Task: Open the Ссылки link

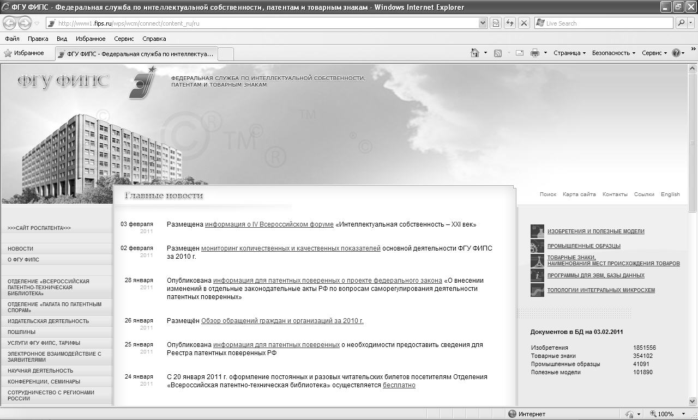Action: tap(644, 194)
